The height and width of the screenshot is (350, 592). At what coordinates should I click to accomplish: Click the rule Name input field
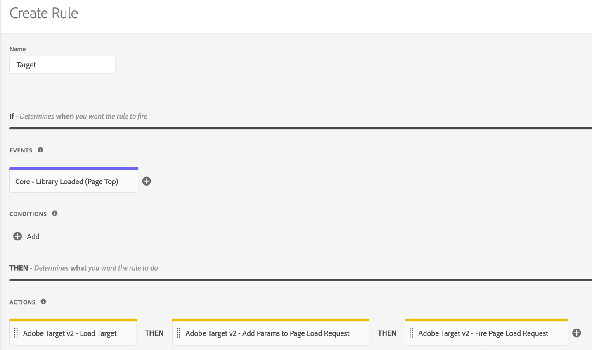pos(62,65)
